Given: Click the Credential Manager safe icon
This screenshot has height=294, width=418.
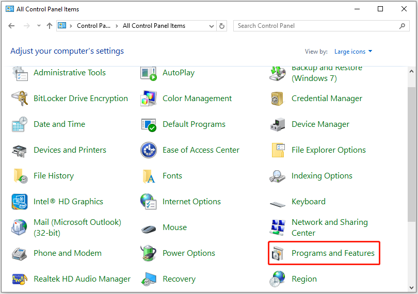Looking at the screenshot, I should 277,99.
